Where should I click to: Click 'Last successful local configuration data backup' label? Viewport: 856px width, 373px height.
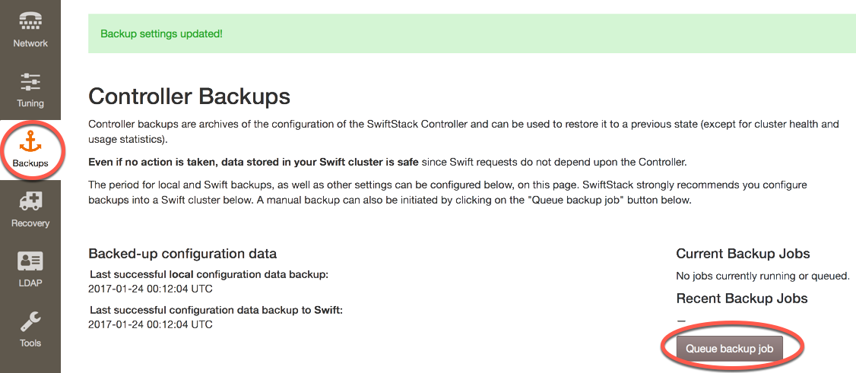[x=209, y=273]
